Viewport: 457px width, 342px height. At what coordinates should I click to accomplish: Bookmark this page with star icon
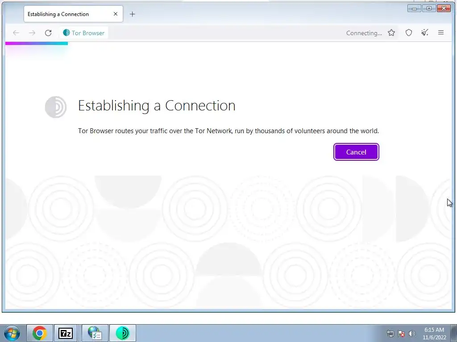pos(391,33)
